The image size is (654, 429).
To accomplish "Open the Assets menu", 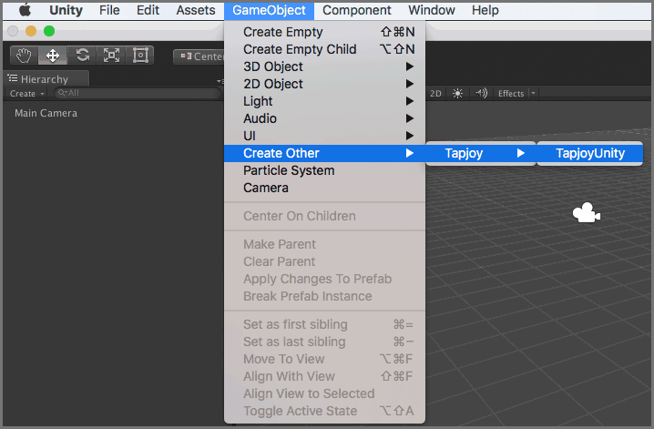I will click(196, 10).
